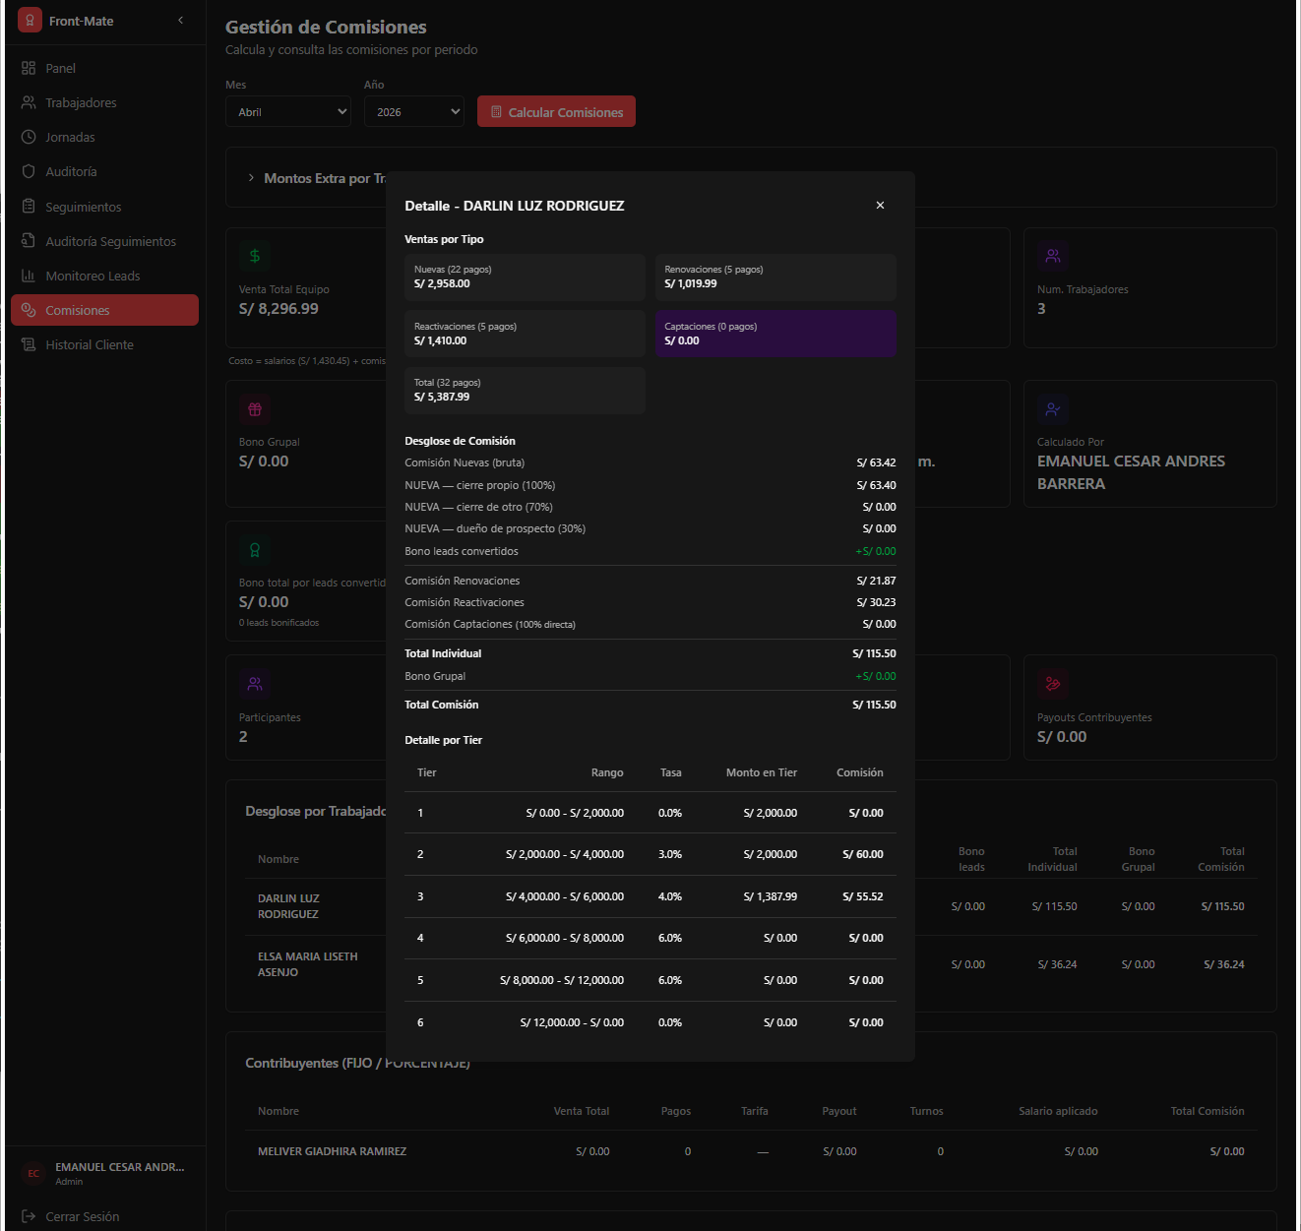The width and height of the screenshot is (1301, 1231).
Task: Click the Num. Trabajadores people icon
Action: click(x=1053, y=256)
